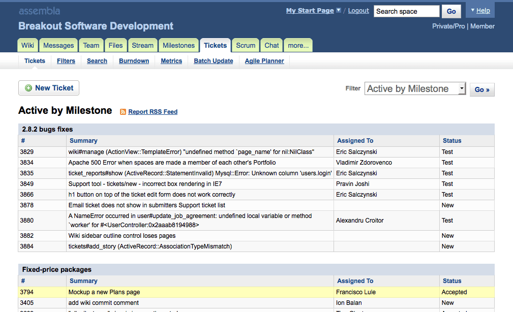Click the Status header in 2.8.2 bugs fixes
This screenshot has height=312, width=513.
click(x=452, y=141)
